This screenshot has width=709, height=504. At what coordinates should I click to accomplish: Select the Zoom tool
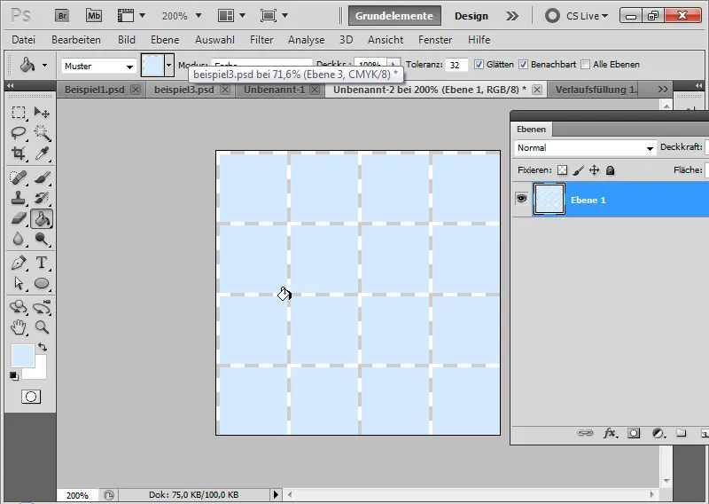[42, 327]
